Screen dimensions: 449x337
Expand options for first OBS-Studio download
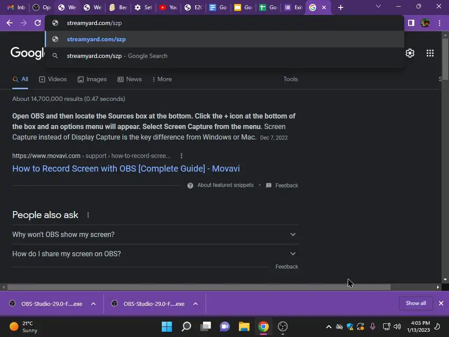click(x=93, y=304)
